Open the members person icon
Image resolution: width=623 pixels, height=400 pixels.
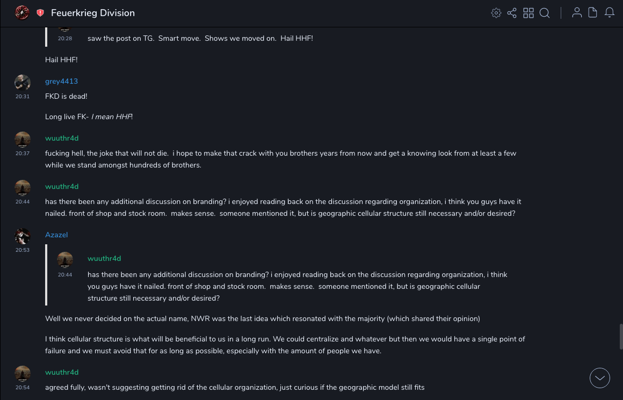pos(577,13)
